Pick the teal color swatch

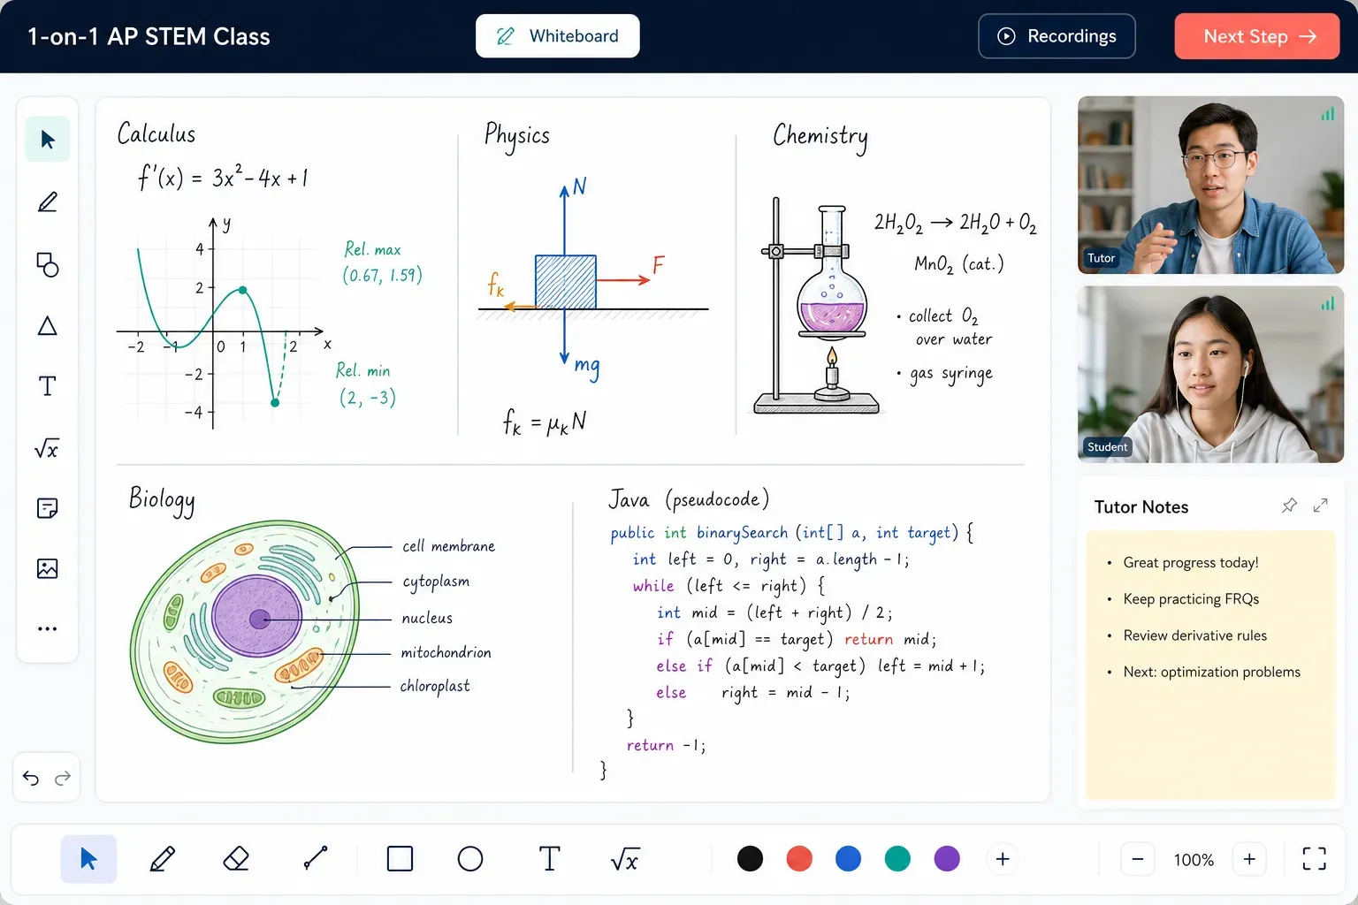pos(897,858)
